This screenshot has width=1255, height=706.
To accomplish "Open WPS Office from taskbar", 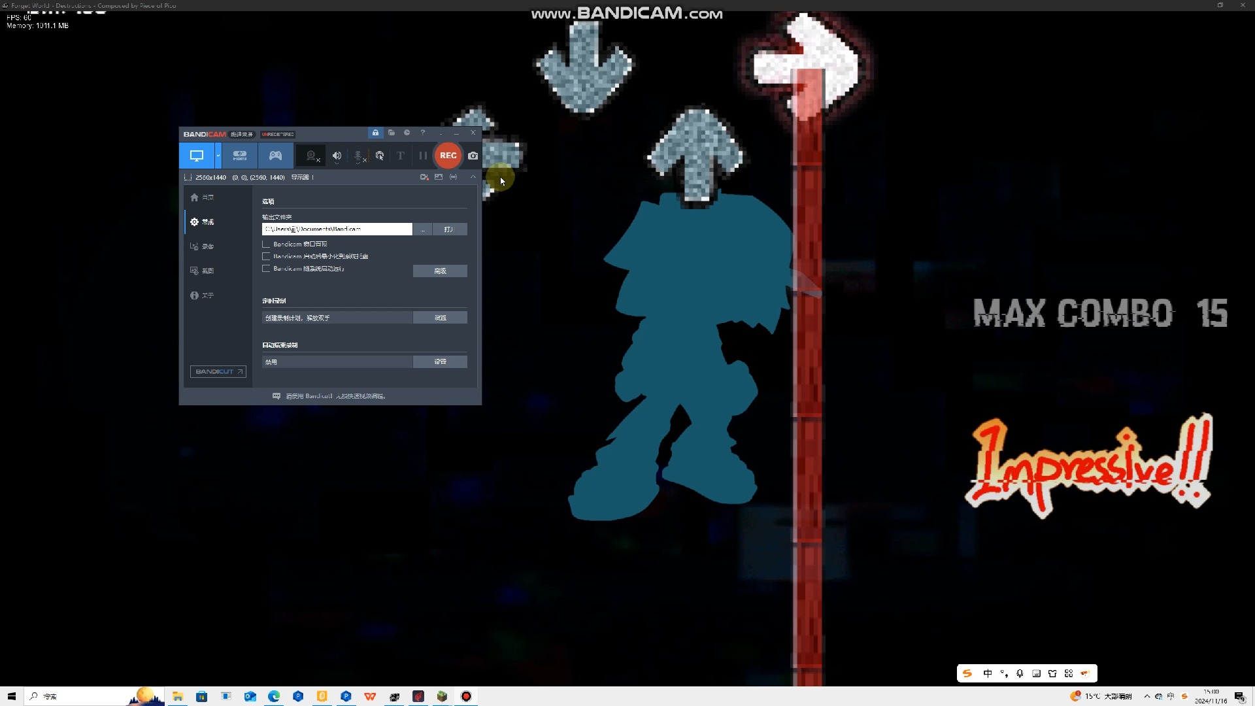I will click(x=370, y=696).
